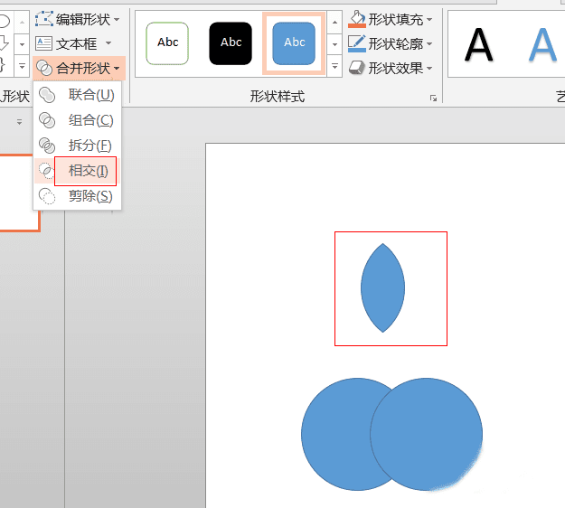Expand the insert shapes gallery More arrow
Viewport: 565px width, 508px height.
tap(22, 66)
